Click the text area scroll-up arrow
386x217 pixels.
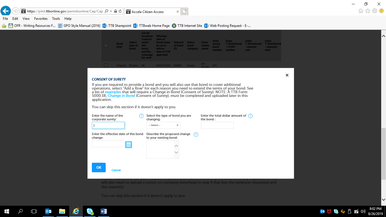coord(176,146)
